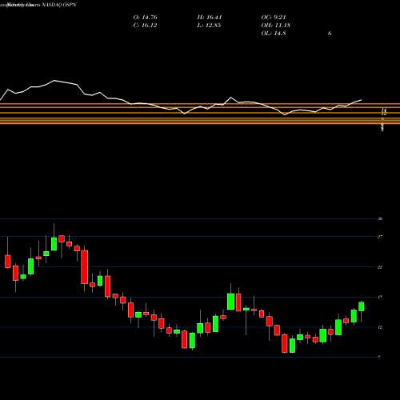Select the high value H: 16.41
The height and width of the screenshot is (400, 400).
tap(210, 18)
